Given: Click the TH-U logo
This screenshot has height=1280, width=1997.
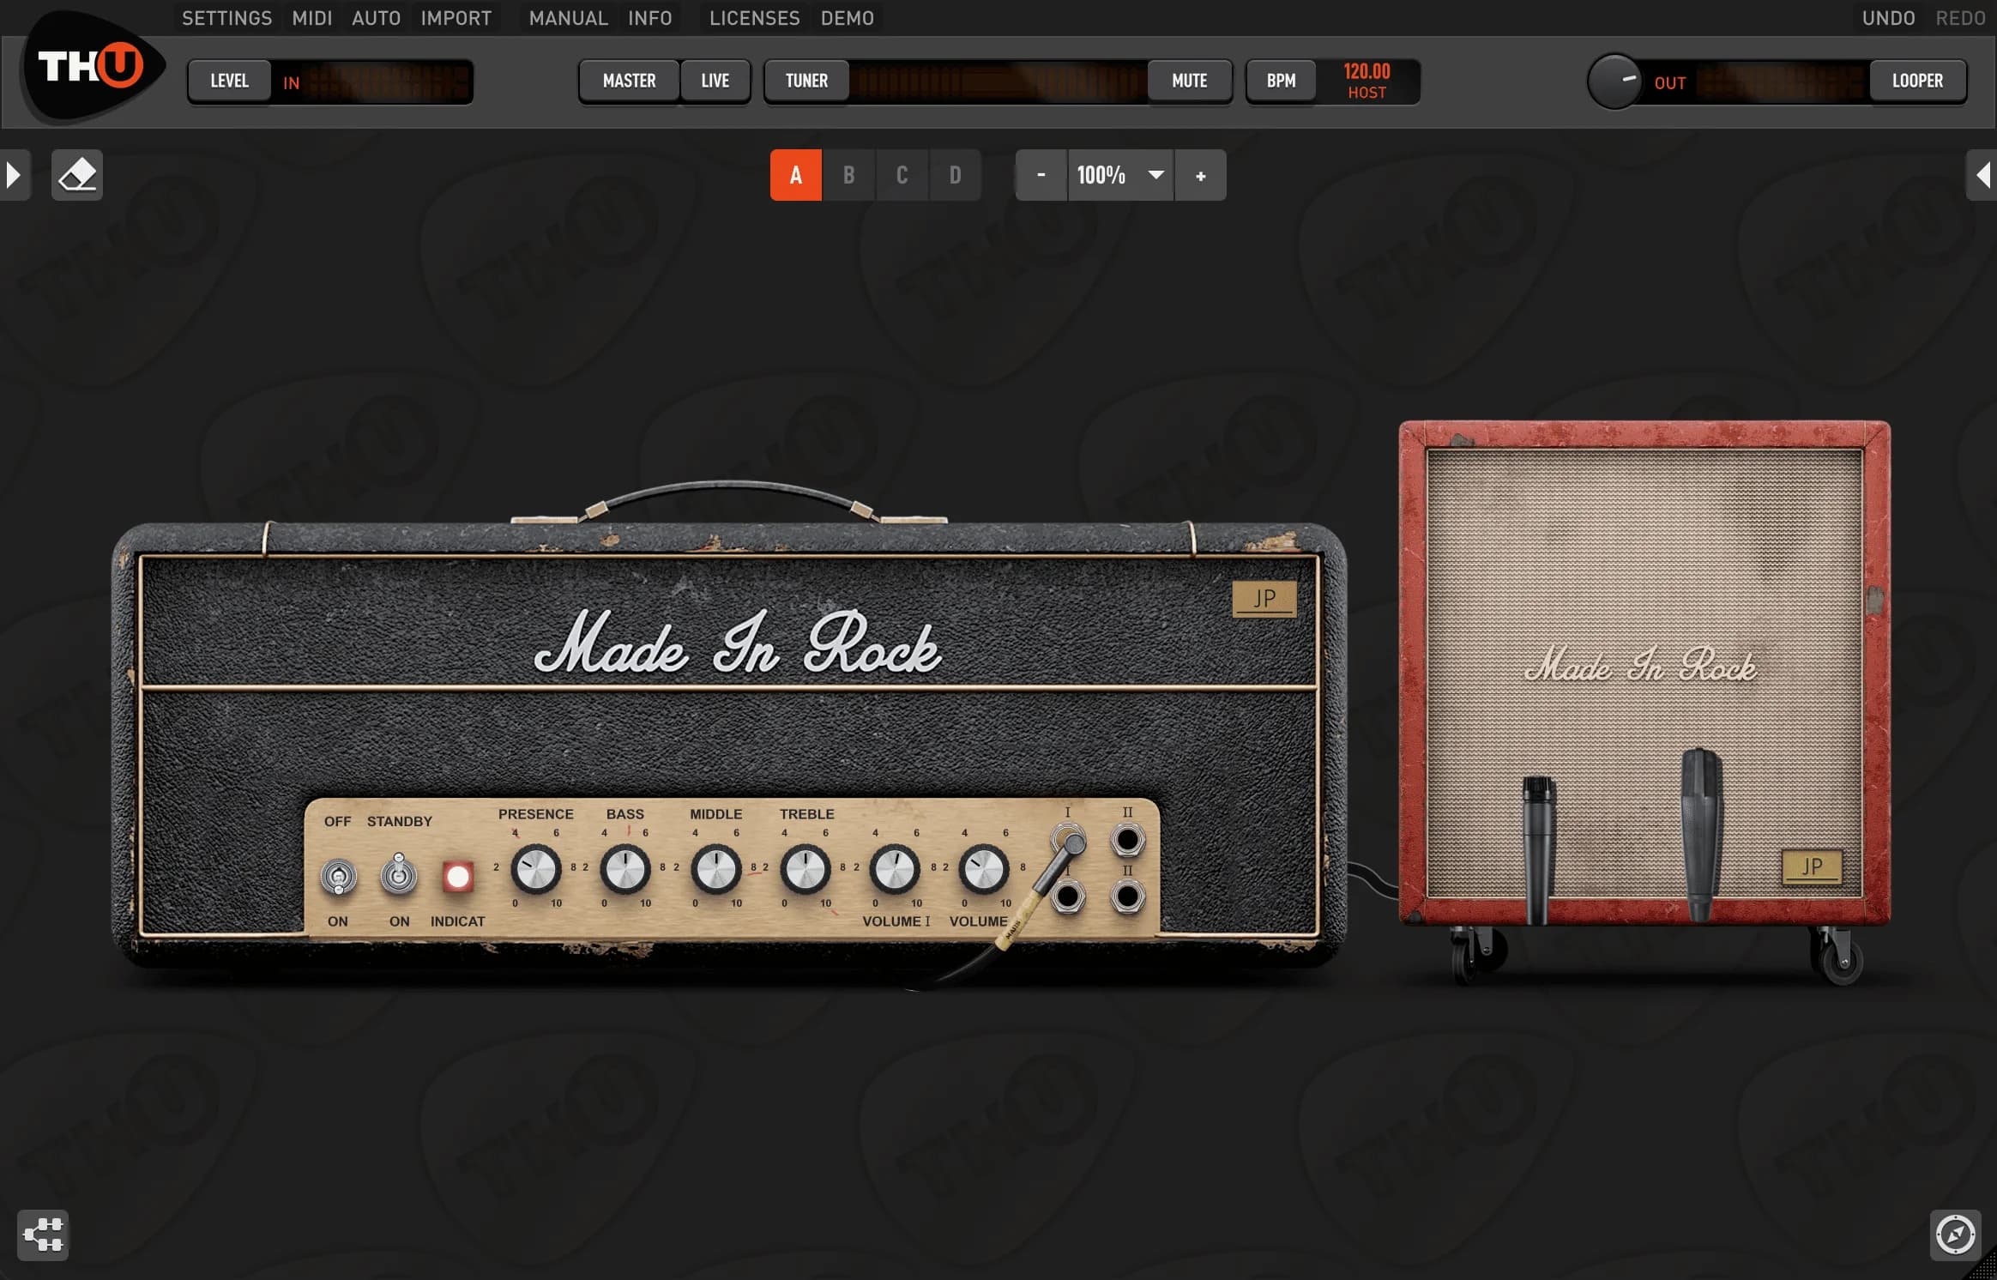Looking at the screenshot, I should [88, 69].
